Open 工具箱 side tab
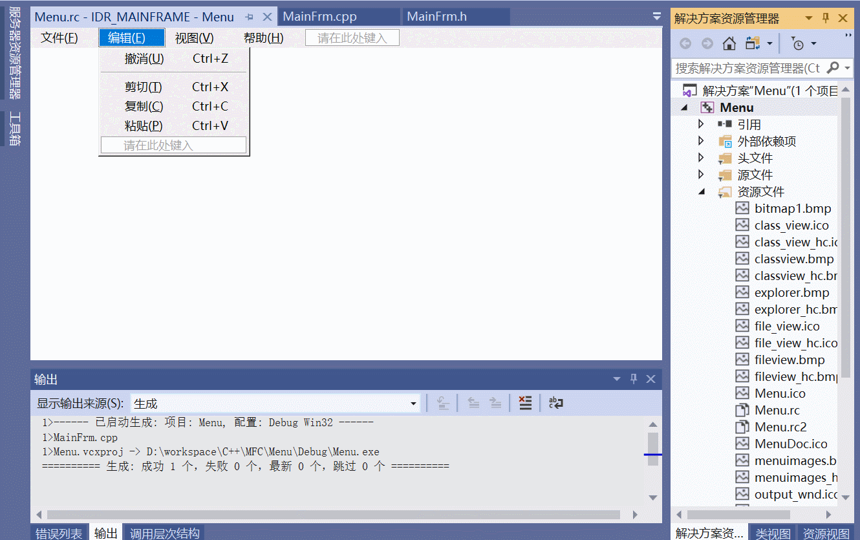860x540 pixels. point(15,129)
